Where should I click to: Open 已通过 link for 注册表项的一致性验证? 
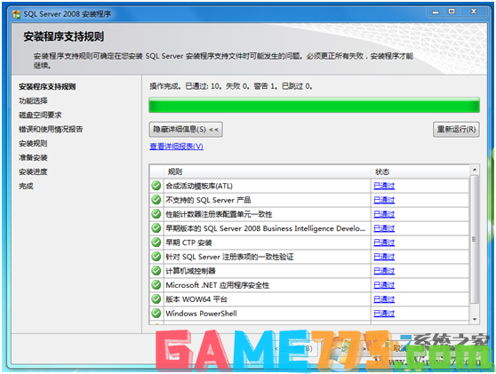(384, 257)
